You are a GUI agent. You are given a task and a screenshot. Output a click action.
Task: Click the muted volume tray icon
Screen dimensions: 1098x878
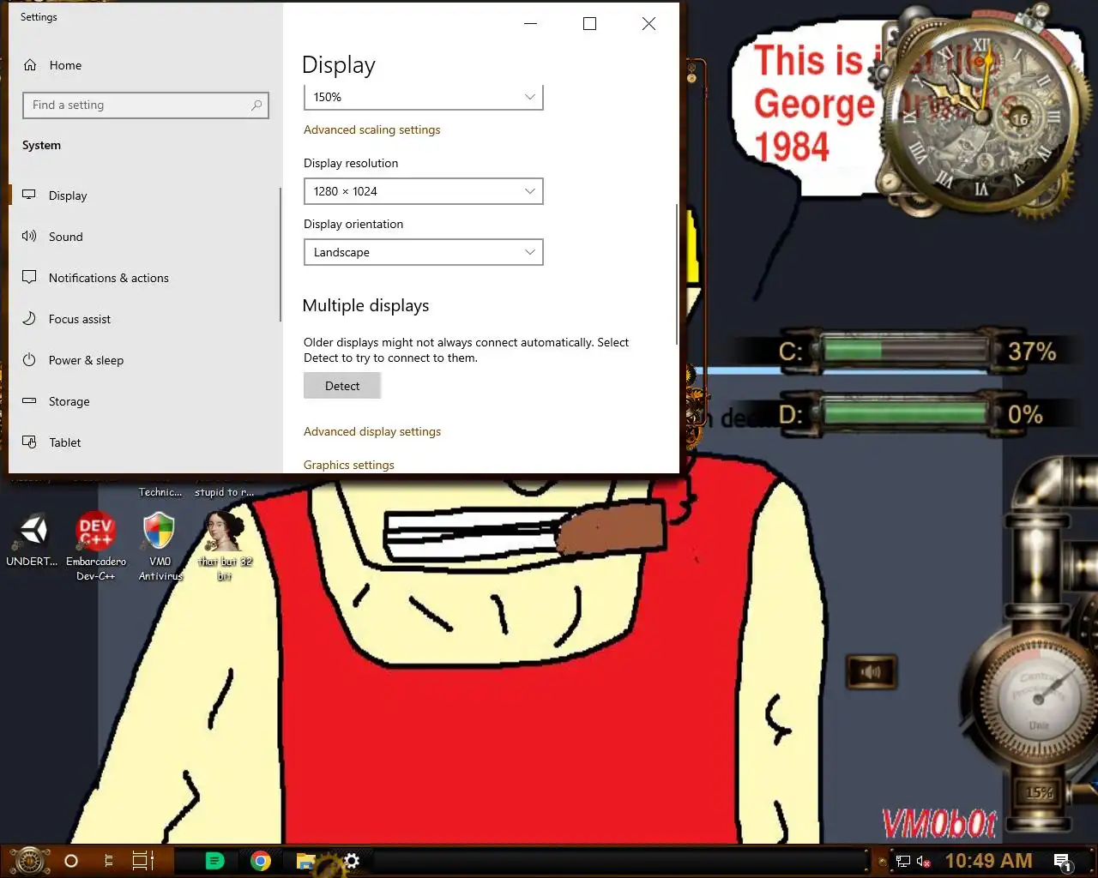click(923, 861)
